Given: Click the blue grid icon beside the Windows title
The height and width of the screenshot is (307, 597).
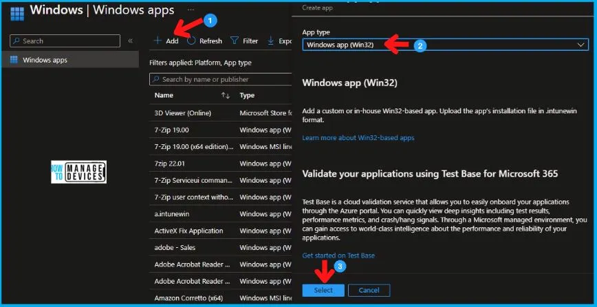Looking at the screenshot, I should pos(17,14).
